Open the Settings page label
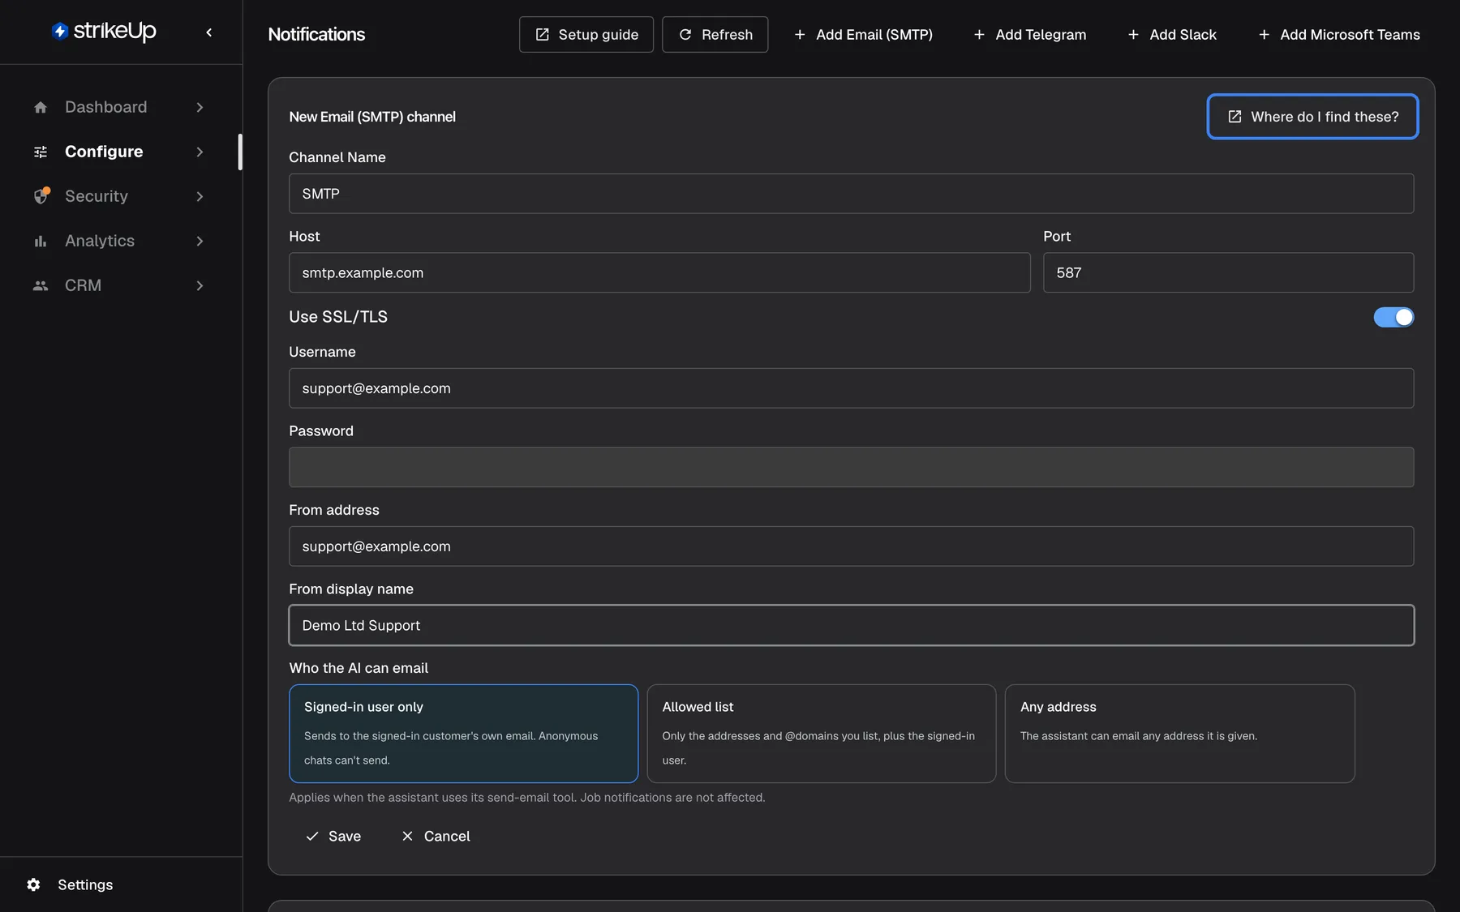 85,884
